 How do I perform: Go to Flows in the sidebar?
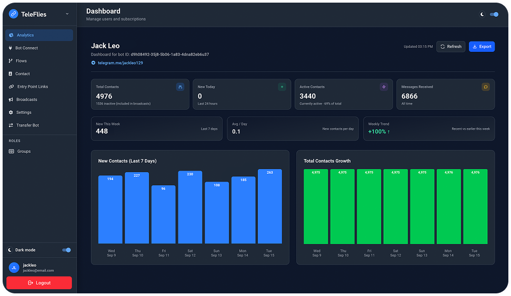click(39, 61)
